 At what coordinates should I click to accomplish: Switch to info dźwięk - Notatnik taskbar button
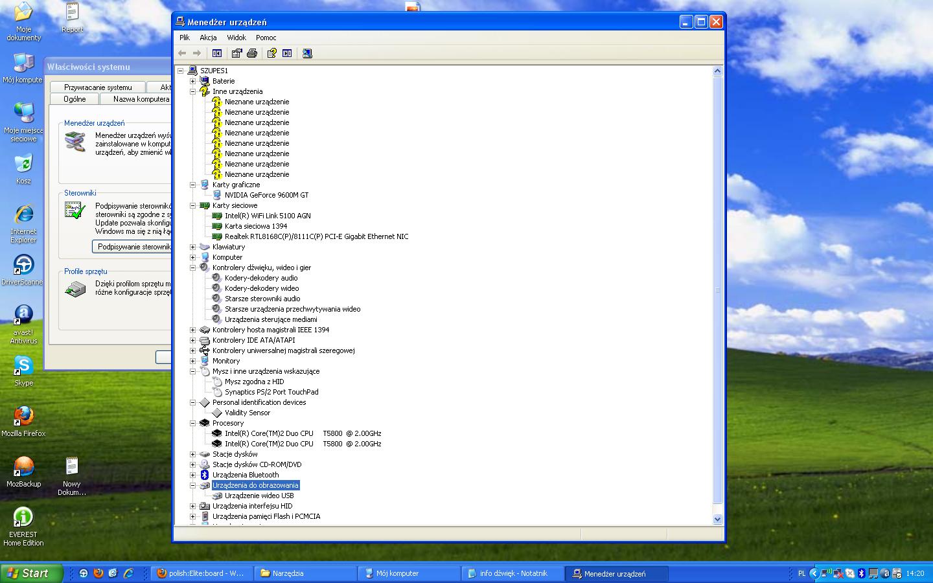[513, 573]
